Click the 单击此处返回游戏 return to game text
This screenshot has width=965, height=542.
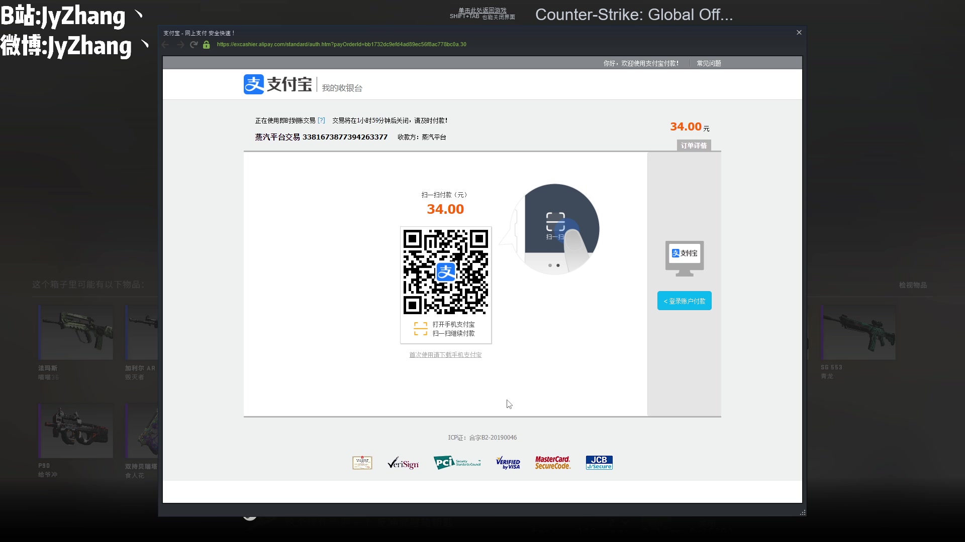[x=482, y=10]
